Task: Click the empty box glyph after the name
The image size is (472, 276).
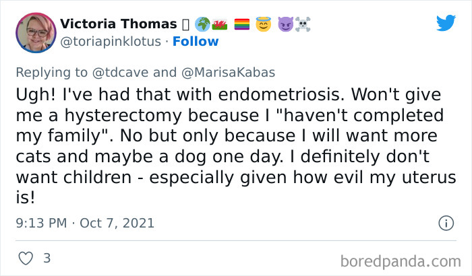Action: click(185, 25)
